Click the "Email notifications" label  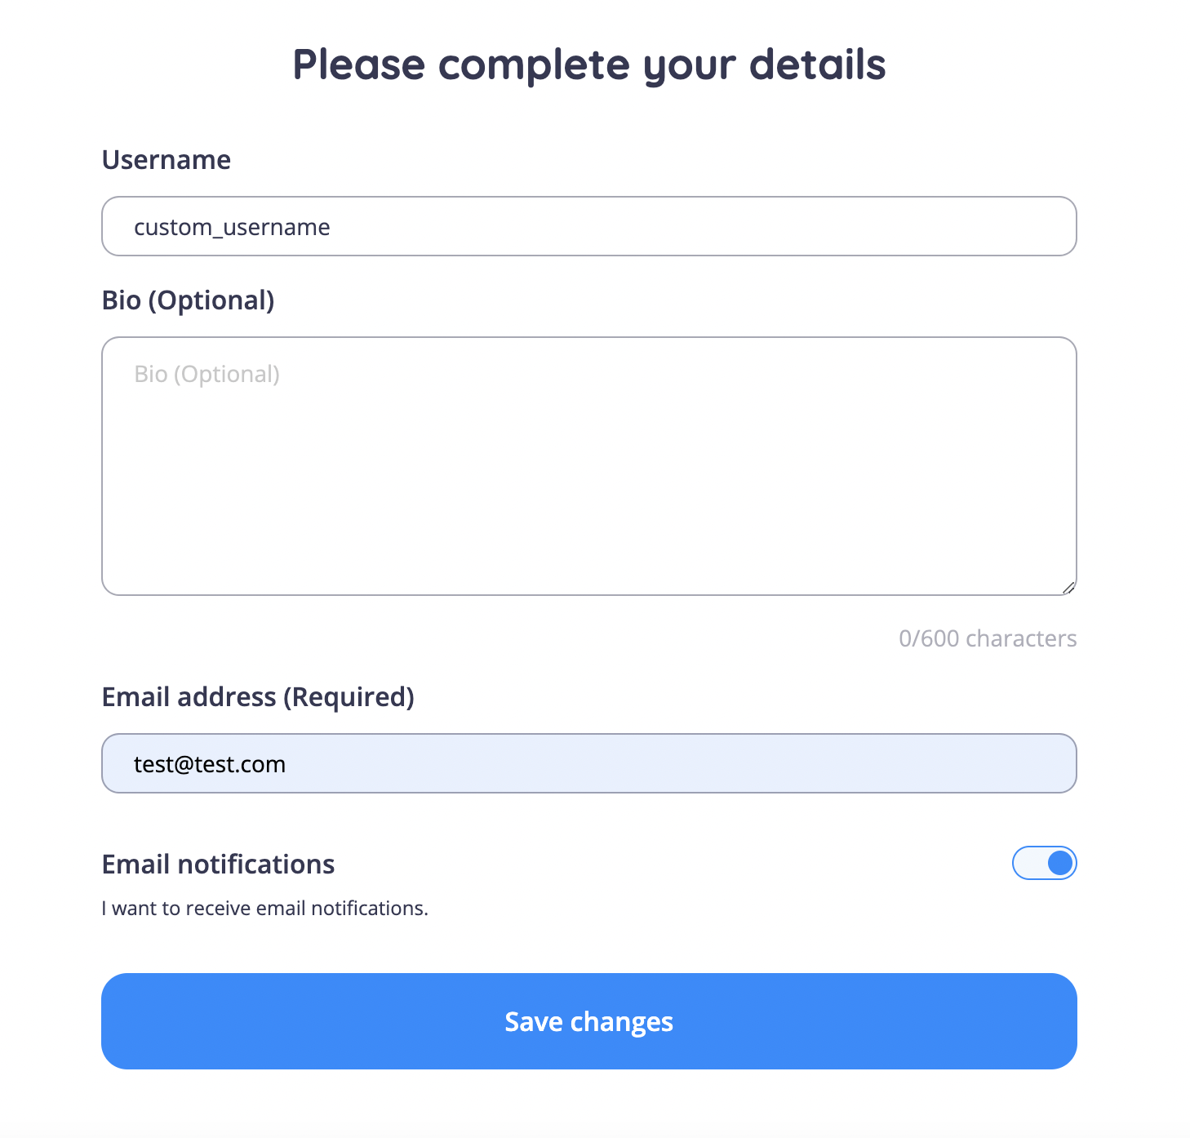tap(218, 865)
